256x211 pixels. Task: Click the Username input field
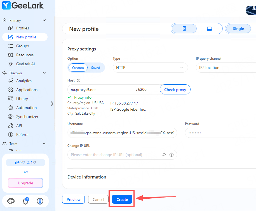(x=122, y=133)
